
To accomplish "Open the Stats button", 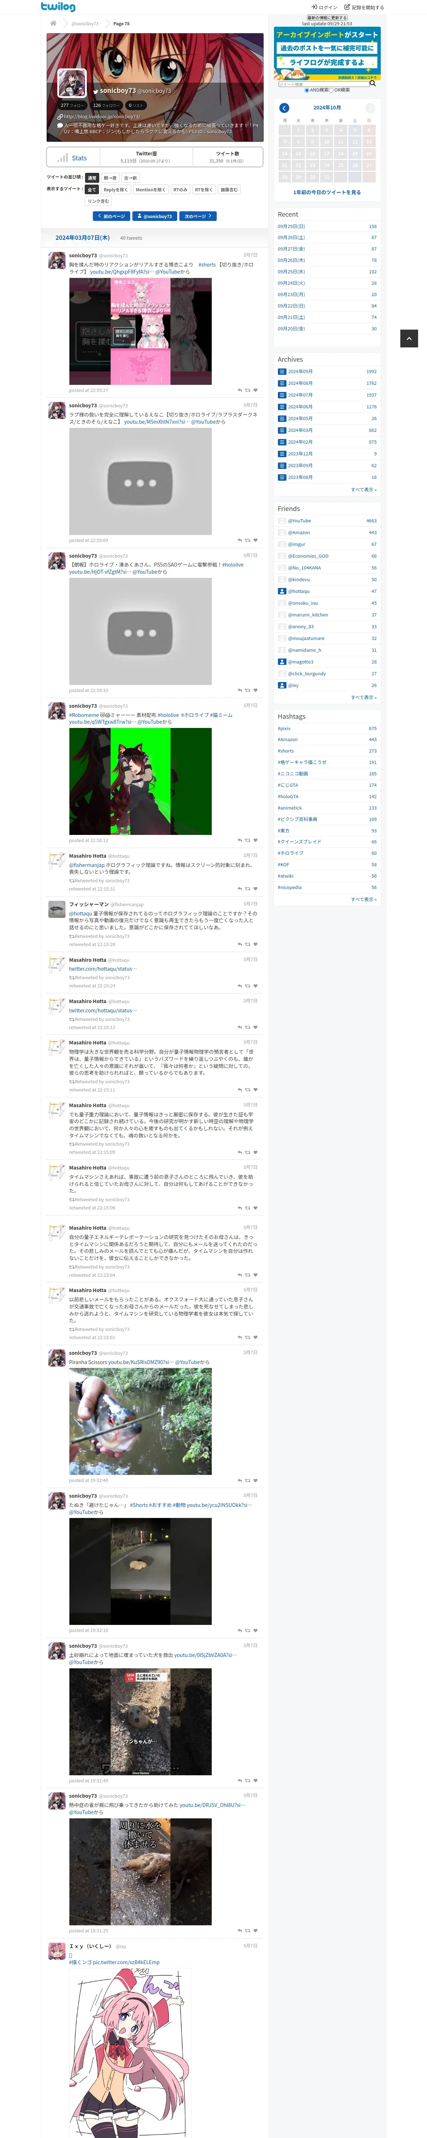I will (73, 158).
